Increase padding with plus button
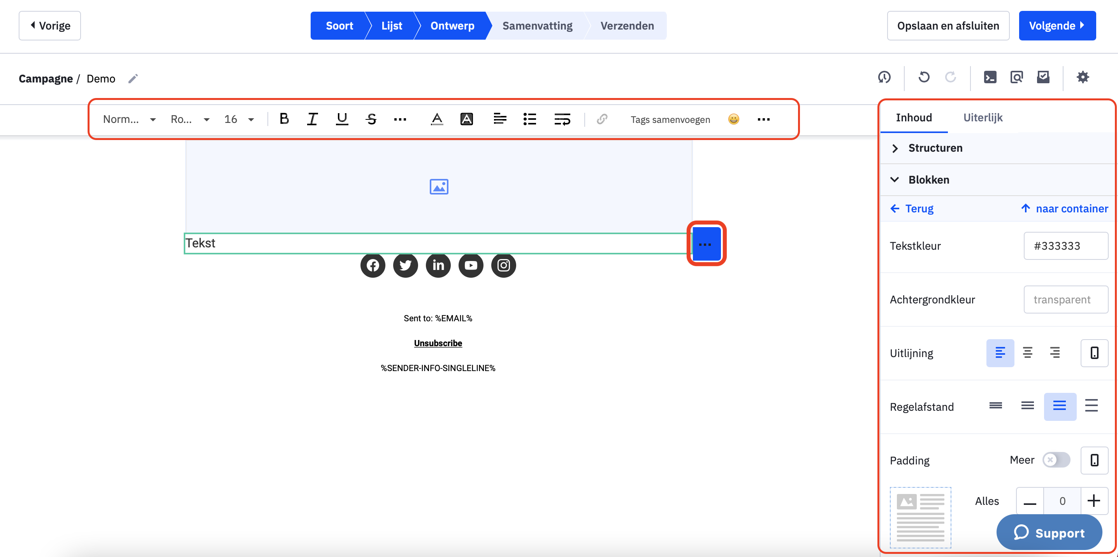Viewport: 1118px width, 557px height. [x=1094, y=501]
